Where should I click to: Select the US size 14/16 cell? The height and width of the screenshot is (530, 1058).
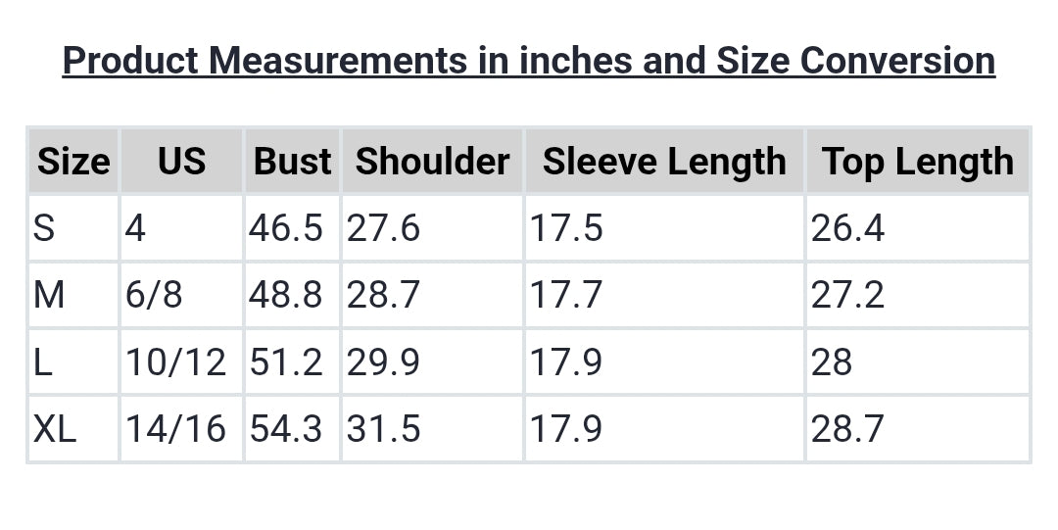coord(175,429)
